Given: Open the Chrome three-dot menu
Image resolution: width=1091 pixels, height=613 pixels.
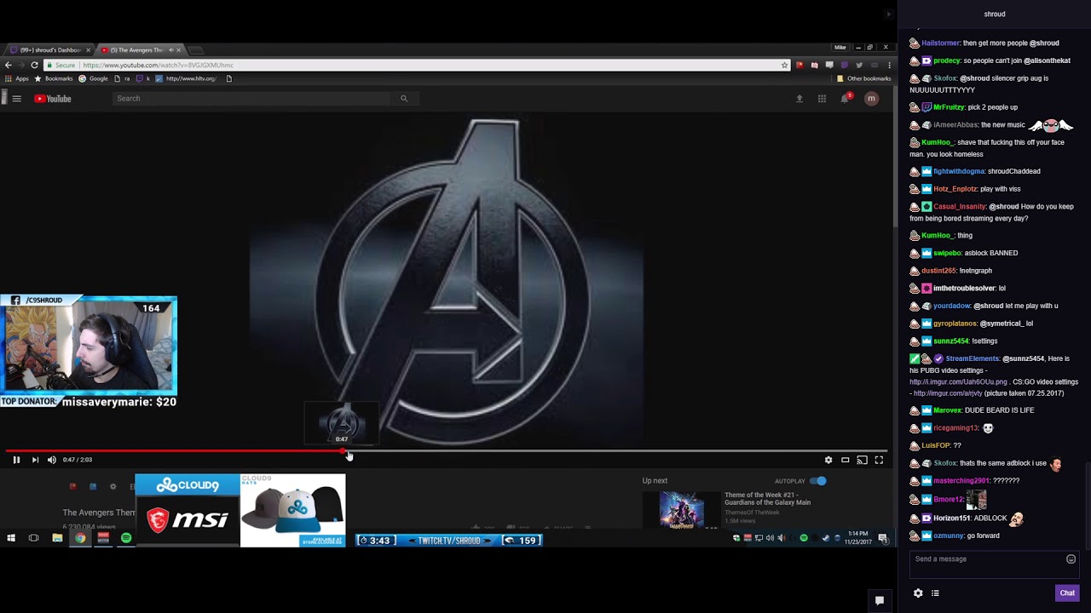Looking at the screenshot, I should [x=889, y=65].
